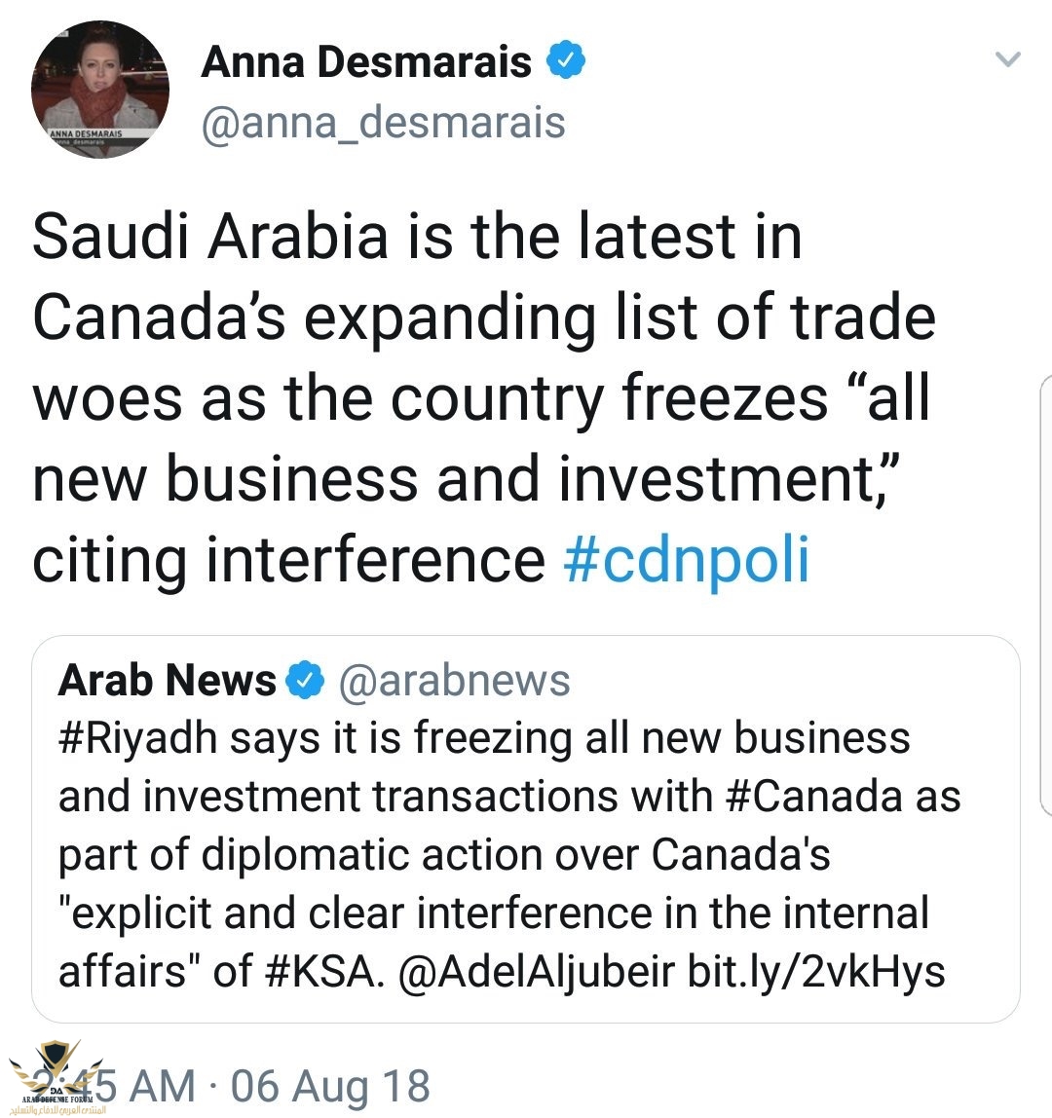Open the @arabnews handle
The height and width of the screenshot is (1118, 1052).
click(x=454, y=681)
